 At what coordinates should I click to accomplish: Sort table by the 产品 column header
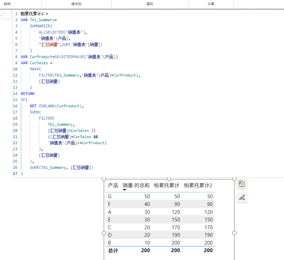[113, 185]
